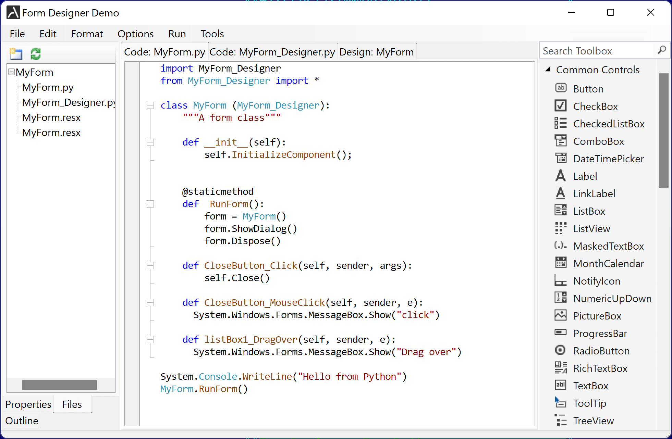This screenshot has width=672, height=439.
Task: Collapse the Common Controls toolbox section
Action: [x=548, y=70]
